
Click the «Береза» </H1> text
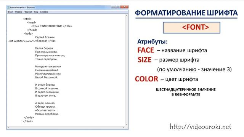pyautogui.click(x=45, y=41)
